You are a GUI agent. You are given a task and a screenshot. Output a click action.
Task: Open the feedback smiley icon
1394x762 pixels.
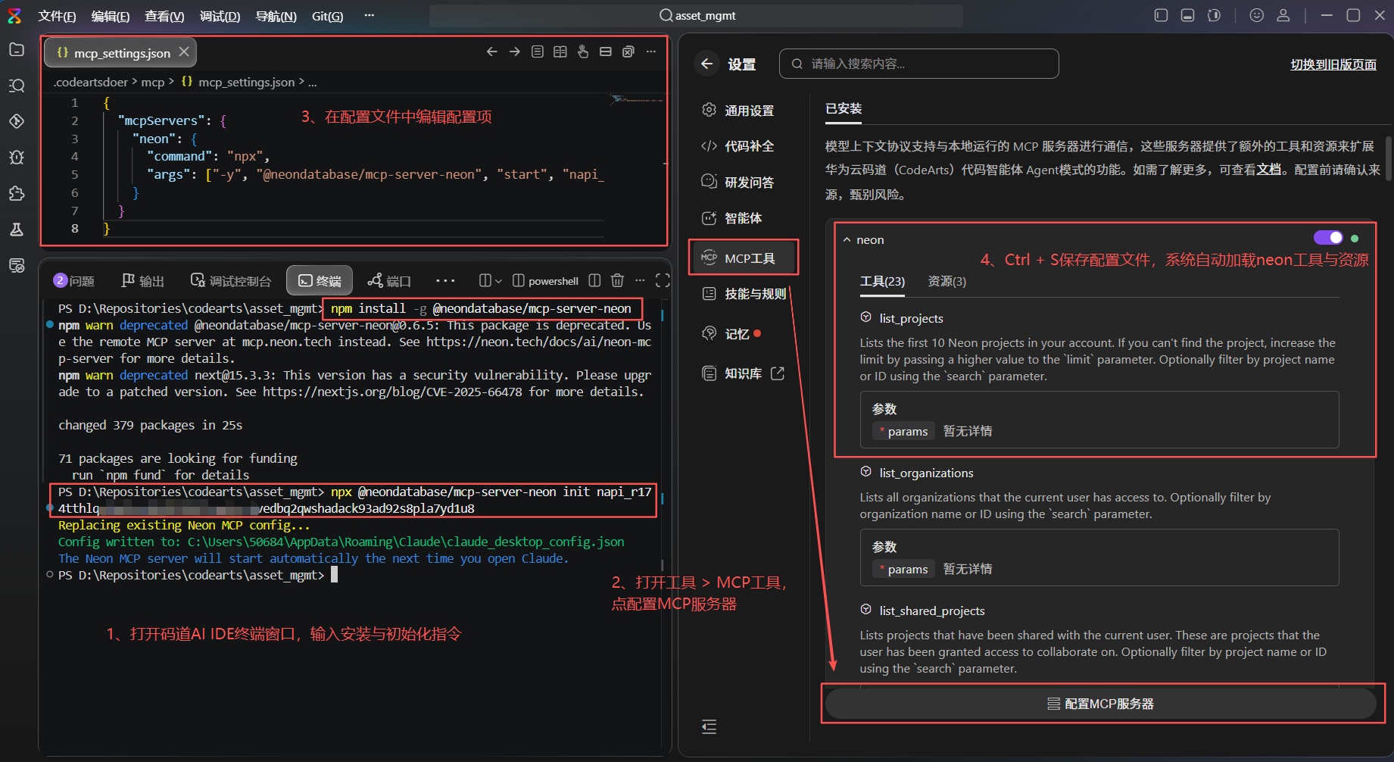pyautogui.click(x=1257, y=15)
